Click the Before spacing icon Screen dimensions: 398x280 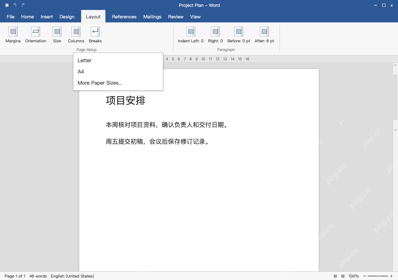coord(239,32)
